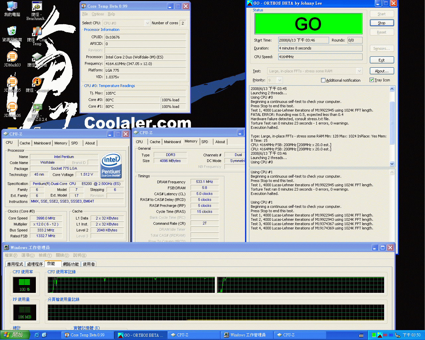Image resolution: width=425 pixels, height=340 pixels.
Task: Click the Core #0 80°C temperature value
Action: (132, 100)
